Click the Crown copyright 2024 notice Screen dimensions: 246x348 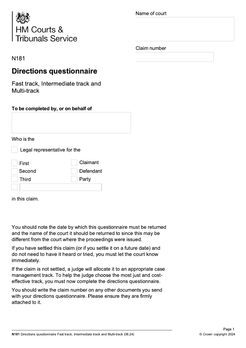tap(217, 334)
